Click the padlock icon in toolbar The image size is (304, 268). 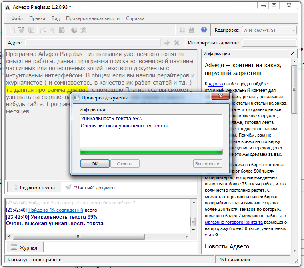point(192,30)
